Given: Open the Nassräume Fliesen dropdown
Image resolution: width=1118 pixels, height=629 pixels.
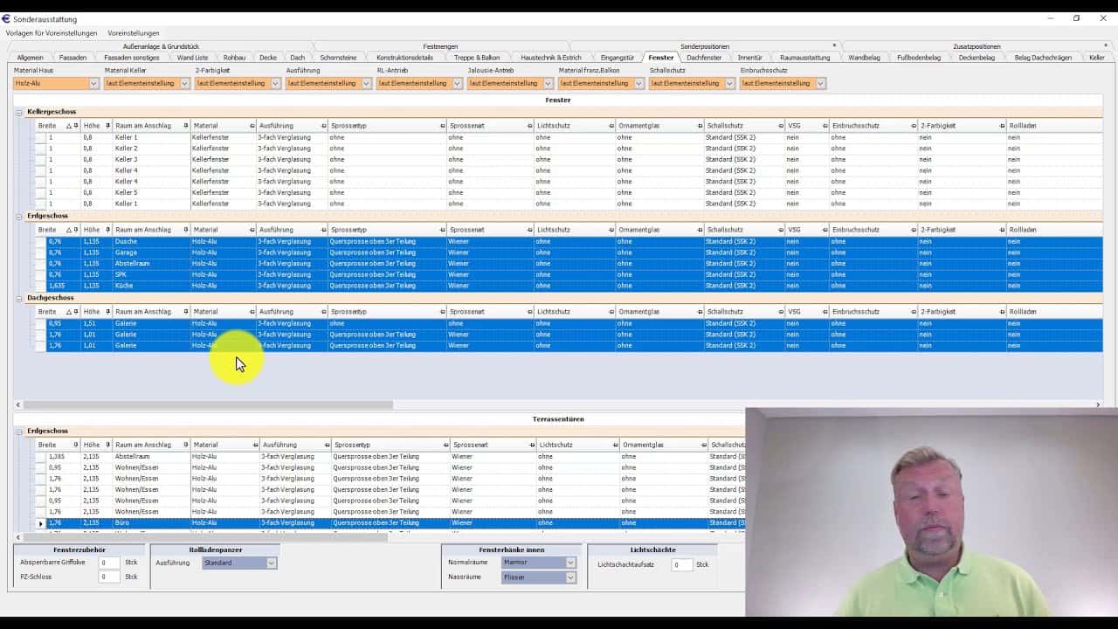Looking at the screenshot, I should (x=570, y=577).
